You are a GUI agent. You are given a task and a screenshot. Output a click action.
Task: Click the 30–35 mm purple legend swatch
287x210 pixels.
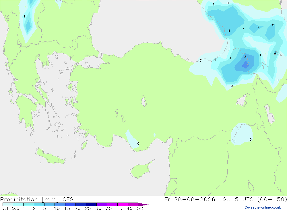[x=102, y=204]
